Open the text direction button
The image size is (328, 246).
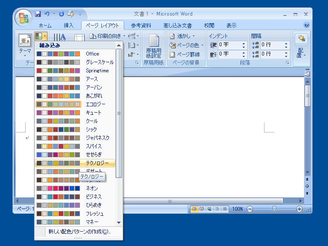[x=60, y=37]
